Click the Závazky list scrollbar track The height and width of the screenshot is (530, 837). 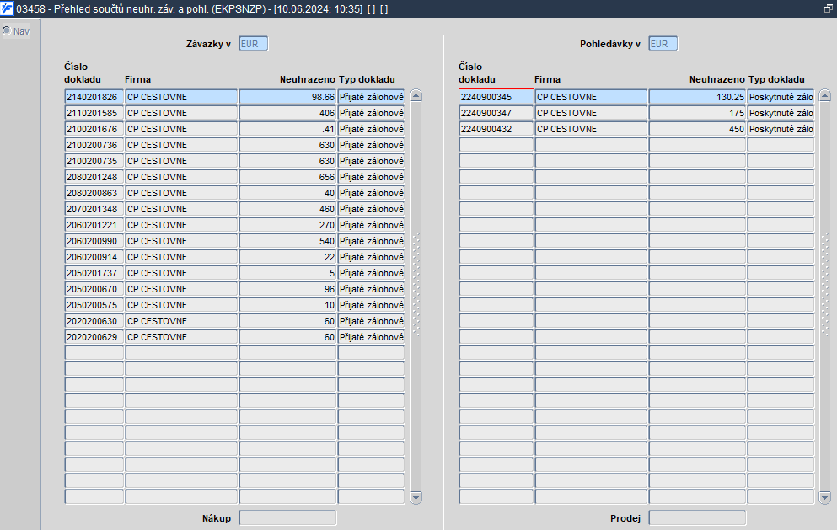[416, 297]
